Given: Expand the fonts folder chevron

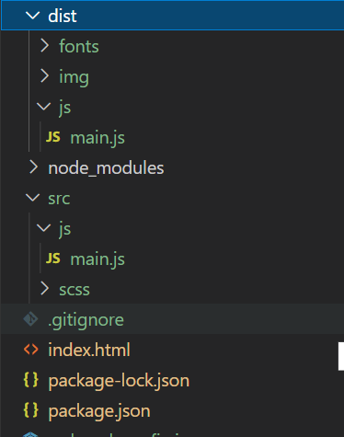Looking at the screenshot, I should coord(45,46).
